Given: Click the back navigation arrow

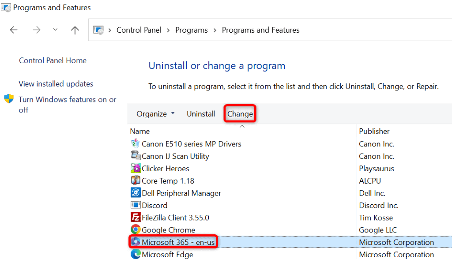Looking at the screenshot, I should click(x=14, y=30).
